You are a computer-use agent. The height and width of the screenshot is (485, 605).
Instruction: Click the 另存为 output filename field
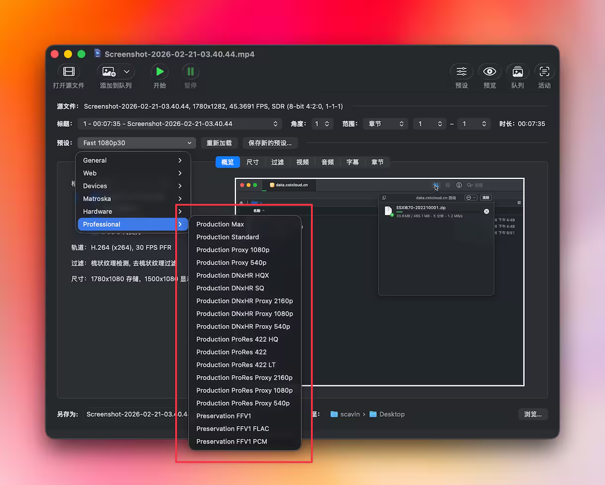point(134,414)
